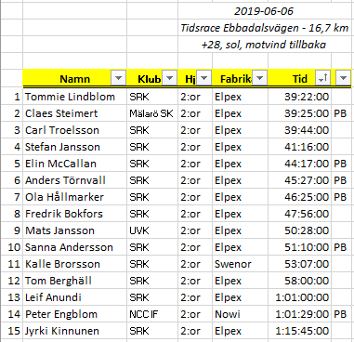Select the weather note cell '+28, sol'

point(264,45)
